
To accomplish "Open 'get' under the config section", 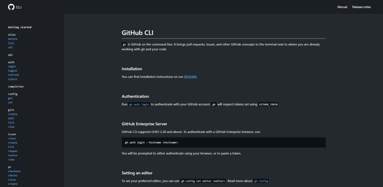I will pyautogui.click(x=10, y=98).
